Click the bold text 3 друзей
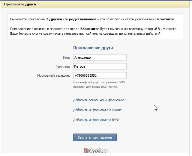 click(54, 19)
